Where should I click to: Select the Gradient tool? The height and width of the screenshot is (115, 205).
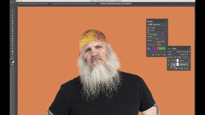[12, 31]
